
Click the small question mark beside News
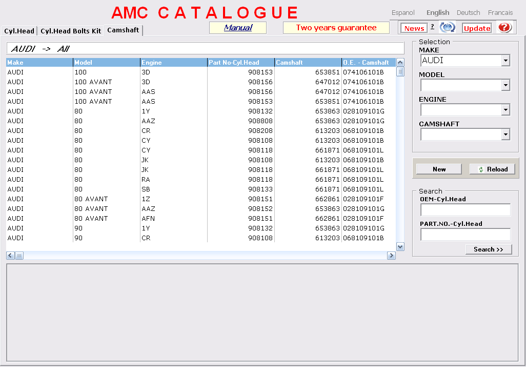coord(432,27)
